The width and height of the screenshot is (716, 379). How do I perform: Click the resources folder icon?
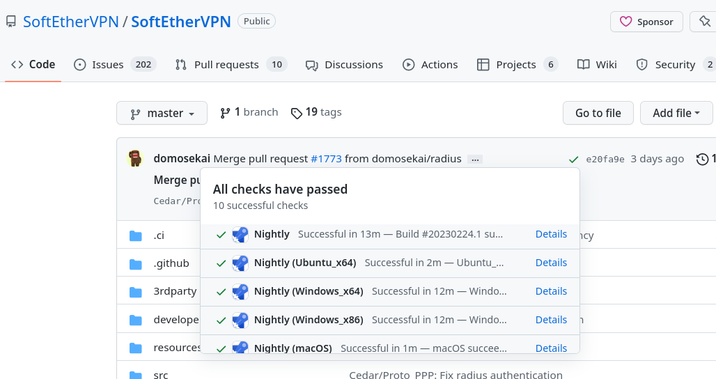136,348
